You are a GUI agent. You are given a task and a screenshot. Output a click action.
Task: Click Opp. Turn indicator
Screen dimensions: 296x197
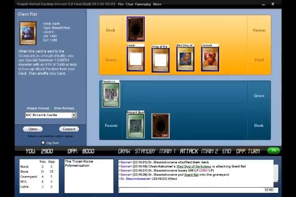248,151
